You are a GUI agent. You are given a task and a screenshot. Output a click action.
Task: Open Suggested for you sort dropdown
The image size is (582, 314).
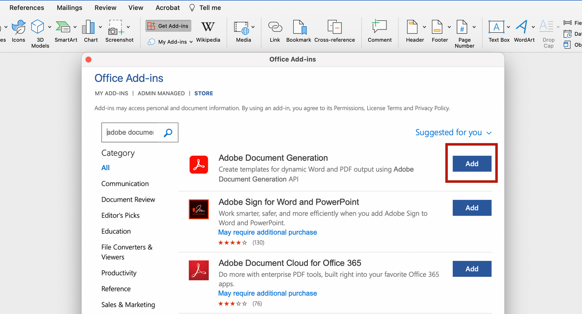coord(453,132)
